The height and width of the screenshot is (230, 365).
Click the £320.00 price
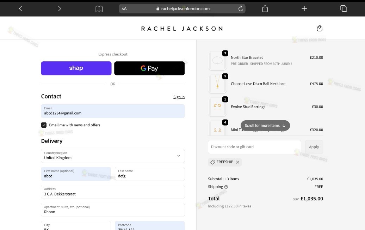316,130
